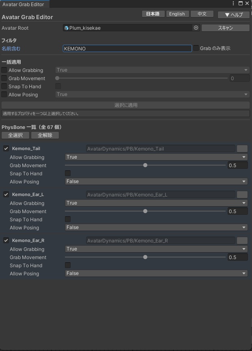Open bulk Allow Grabbing dropdown
The image size is (252, 351).
coord(152,70)
